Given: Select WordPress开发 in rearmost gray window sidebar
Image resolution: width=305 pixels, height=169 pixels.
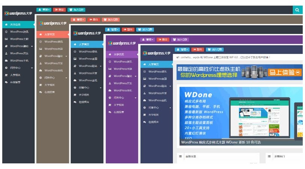Looking at the screenshot, I should [x=18, y=53].
